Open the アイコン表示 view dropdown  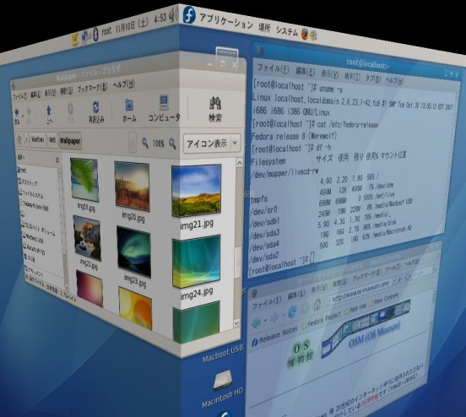tap(212, 144)
